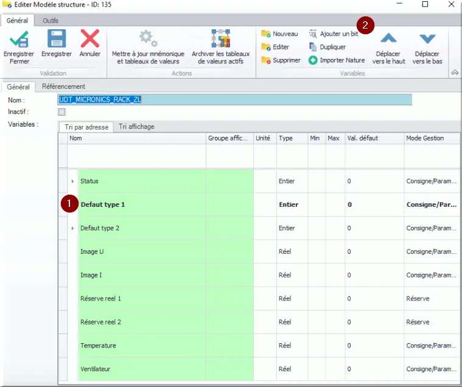This screenshot has width=462, height=387.
Task: Click the Editer button label
Action: tap(281, 47)
